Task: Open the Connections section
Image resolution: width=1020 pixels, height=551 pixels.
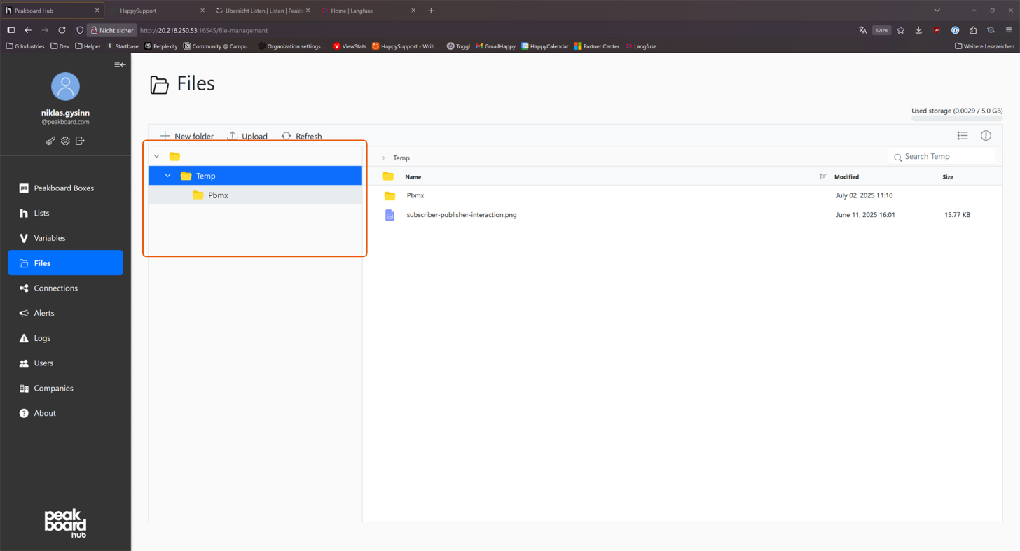Action: pos(55,288)
